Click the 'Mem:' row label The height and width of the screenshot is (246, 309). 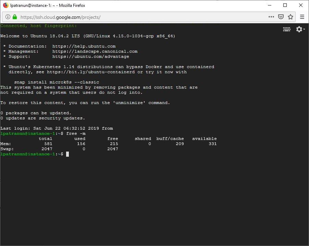(5, 144)
